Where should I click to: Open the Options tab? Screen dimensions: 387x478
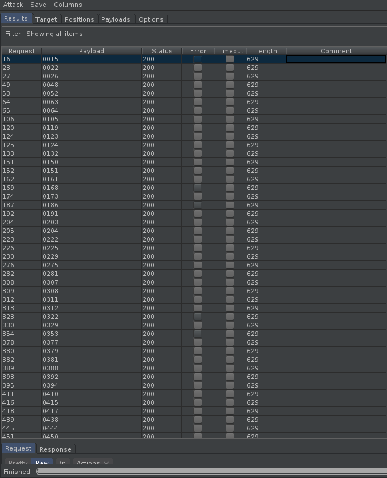pyautogui.click(x=151, y=19)
